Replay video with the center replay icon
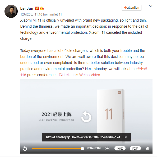157x157 pixels. click(x=86, y=116)
